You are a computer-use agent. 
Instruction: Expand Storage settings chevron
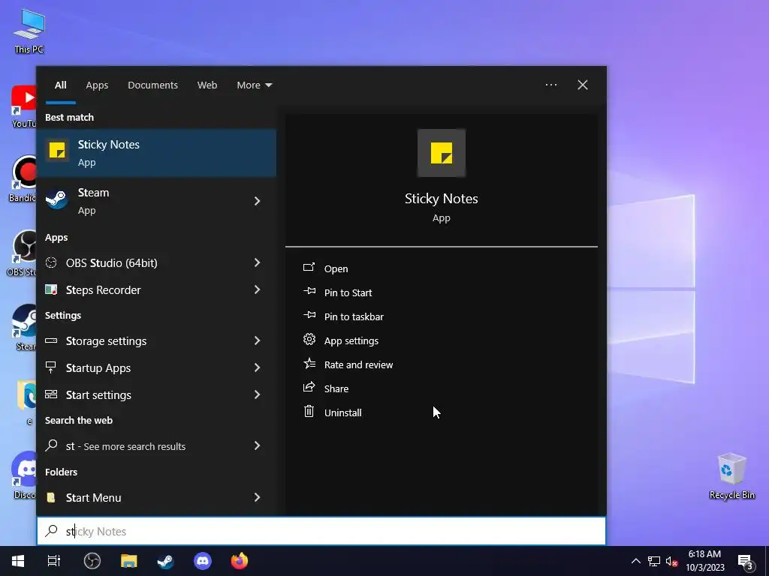click(257, 341)
